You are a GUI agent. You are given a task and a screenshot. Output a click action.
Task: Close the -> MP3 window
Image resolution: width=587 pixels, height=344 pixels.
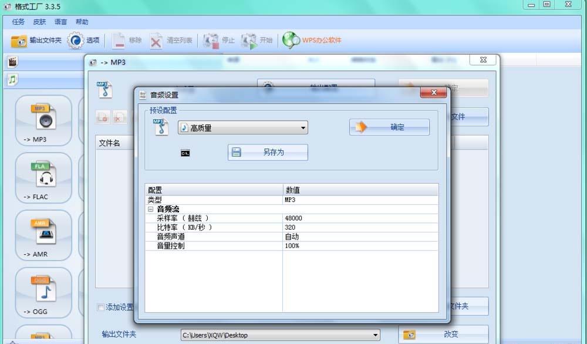(x=483, y=60)
